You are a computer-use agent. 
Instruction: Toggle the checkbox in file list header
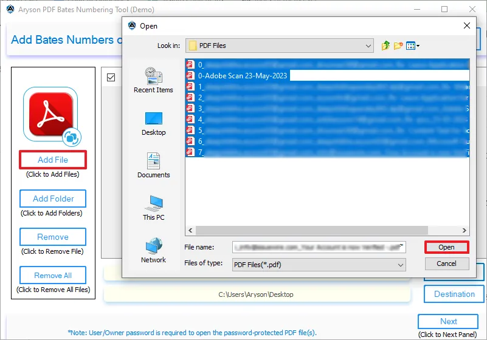coord(111,77)
